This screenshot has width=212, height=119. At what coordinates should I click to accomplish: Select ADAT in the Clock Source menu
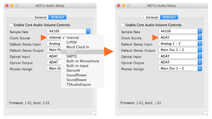click(83, 52)
